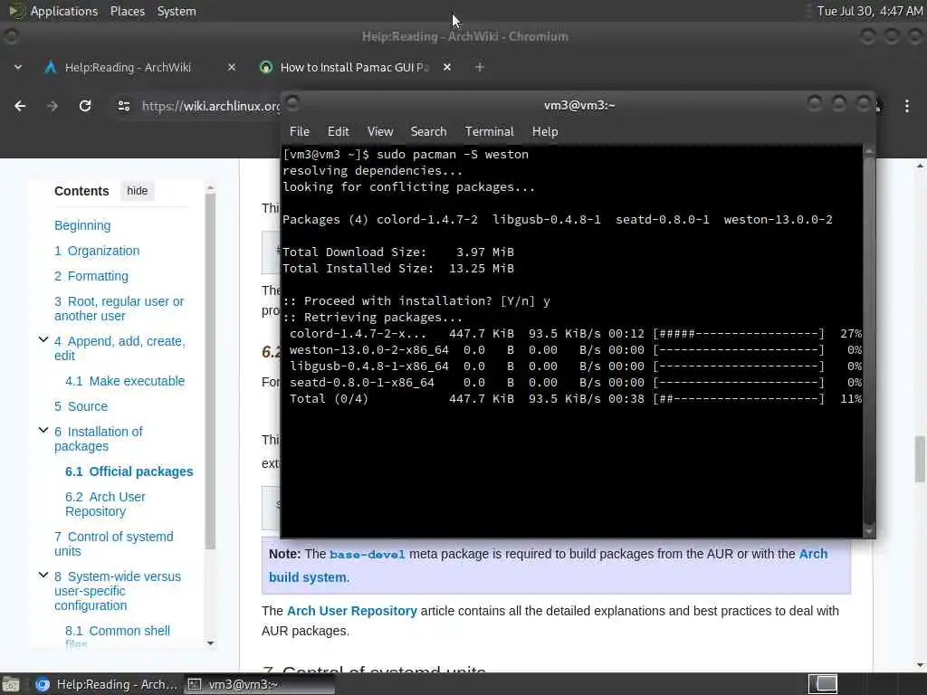Click the Contents sidebar scrollbar
Image resolution: width=927 pixels, height=695 pixels.
coord(210,370)
